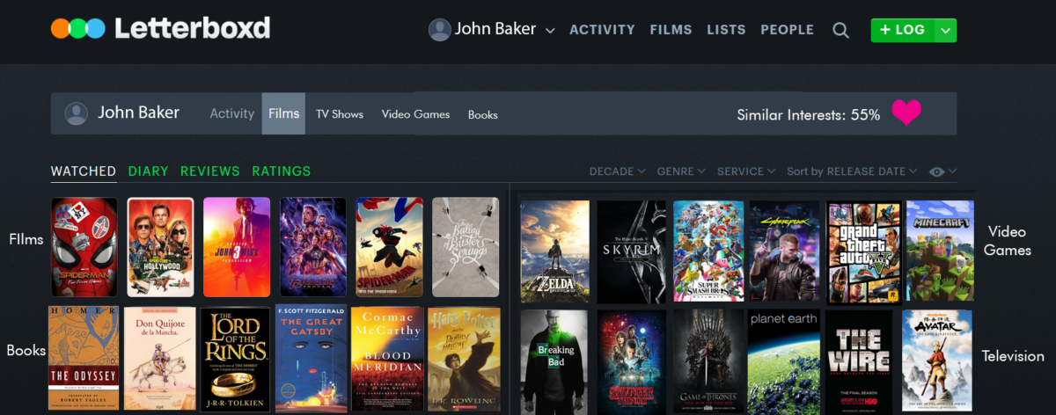Click the pink heart similar interests icon
Viewport: 1056px width, 415px height.
click(906, 113)
